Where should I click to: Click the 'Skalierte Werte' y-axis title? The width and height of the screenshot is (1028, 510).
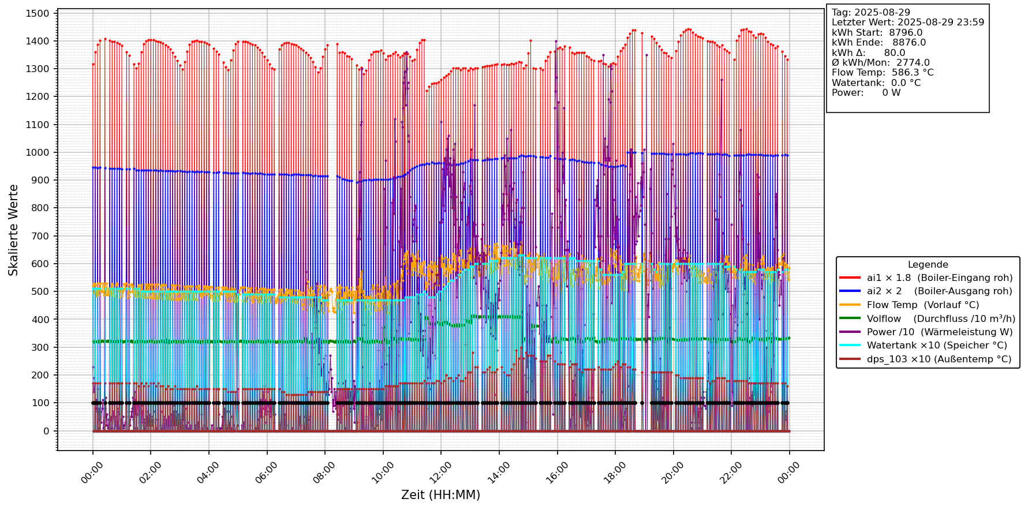pos(13,230)
